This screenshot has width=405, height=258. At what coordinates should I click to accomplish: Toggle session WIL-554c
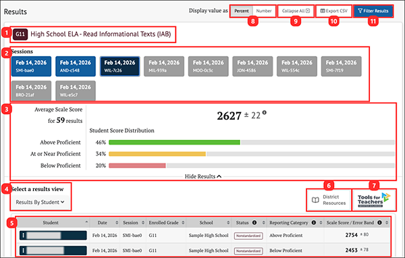297,66
